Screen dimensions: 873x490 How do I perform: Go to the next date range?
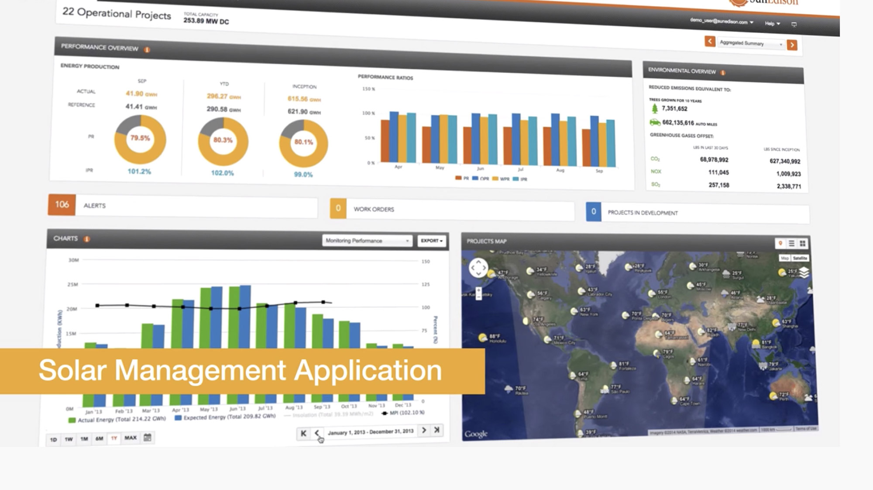[x=424, y=430]
